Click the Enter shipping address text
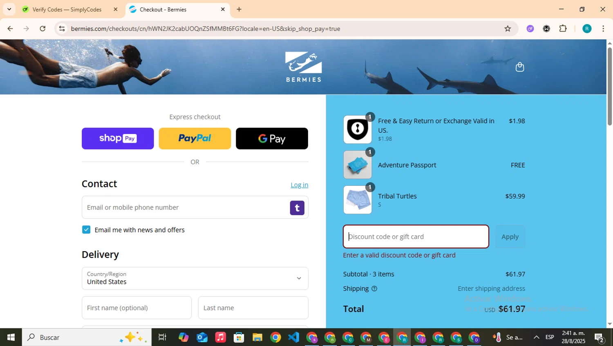This screenshot has height=346, width=613. tap(491, 288)
